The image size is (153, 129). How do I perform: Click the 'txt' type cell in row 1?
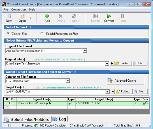[x=137, y=103]
